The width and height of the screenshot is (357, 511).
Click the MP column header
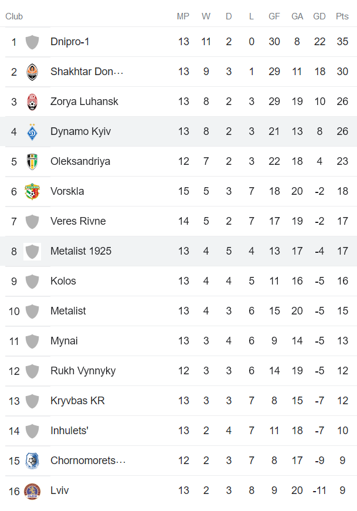pyautogui.click(x=183, y=16)
